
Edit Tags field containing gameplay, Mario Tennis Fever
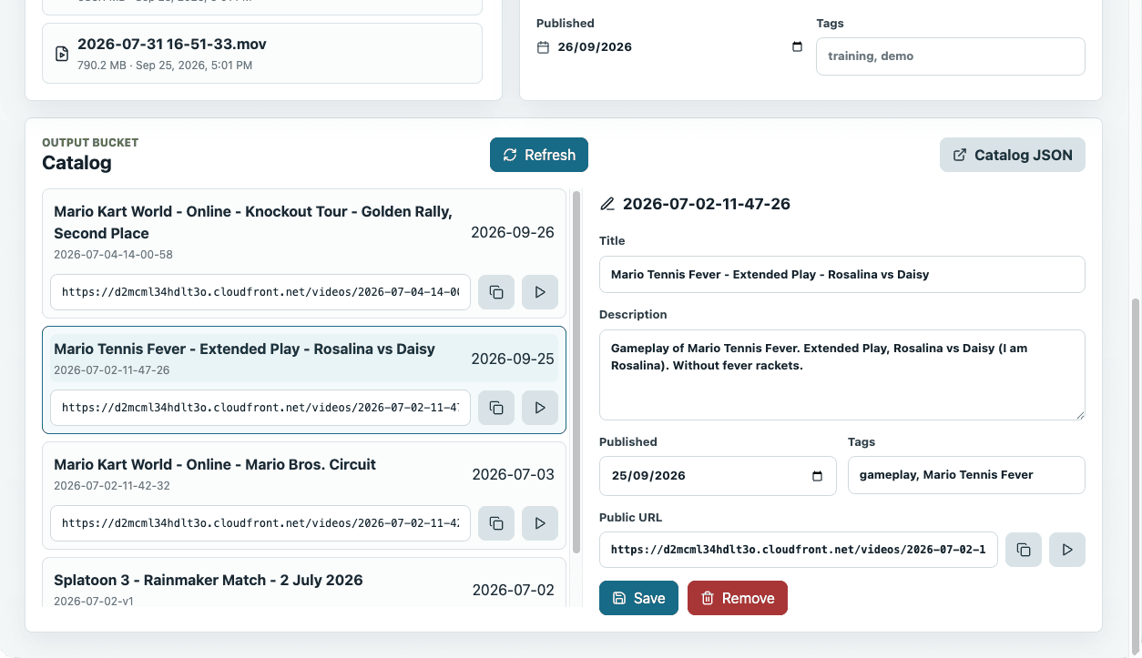pos(966,475)
